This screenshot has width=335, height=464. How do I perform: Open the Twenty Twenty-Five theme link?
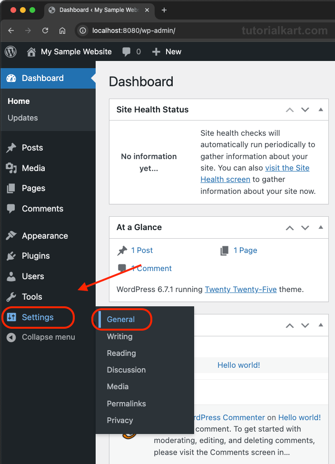click(x=241, y=290)
